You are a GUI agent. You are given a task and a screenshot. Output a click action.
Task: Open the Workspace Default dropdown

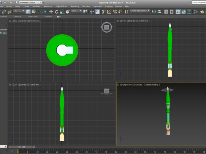click(30, 3)
